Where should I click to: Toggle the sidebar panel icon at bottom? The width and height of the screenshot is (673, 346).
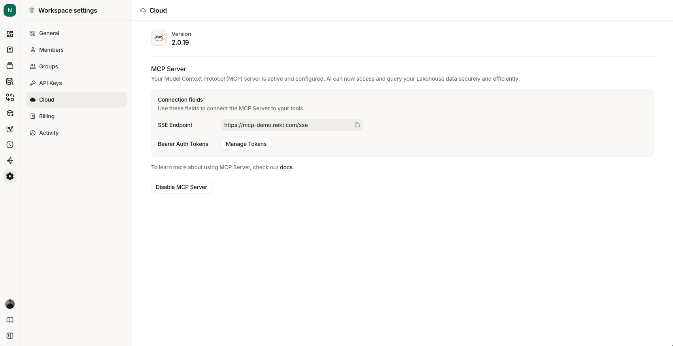[x=10, y=336]
